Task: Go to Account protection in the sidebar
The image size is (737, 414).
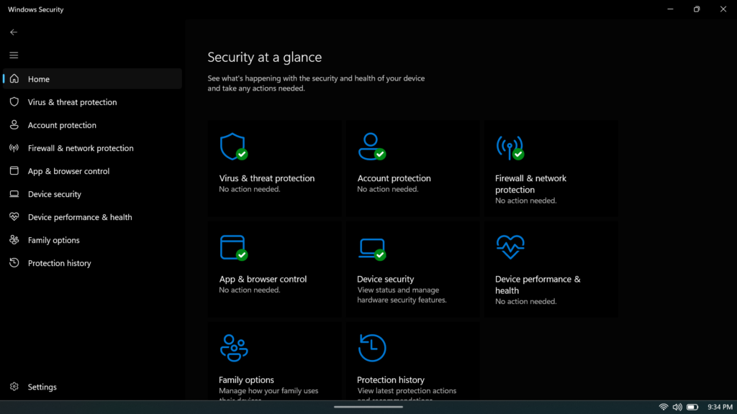Action: (92, 125)
